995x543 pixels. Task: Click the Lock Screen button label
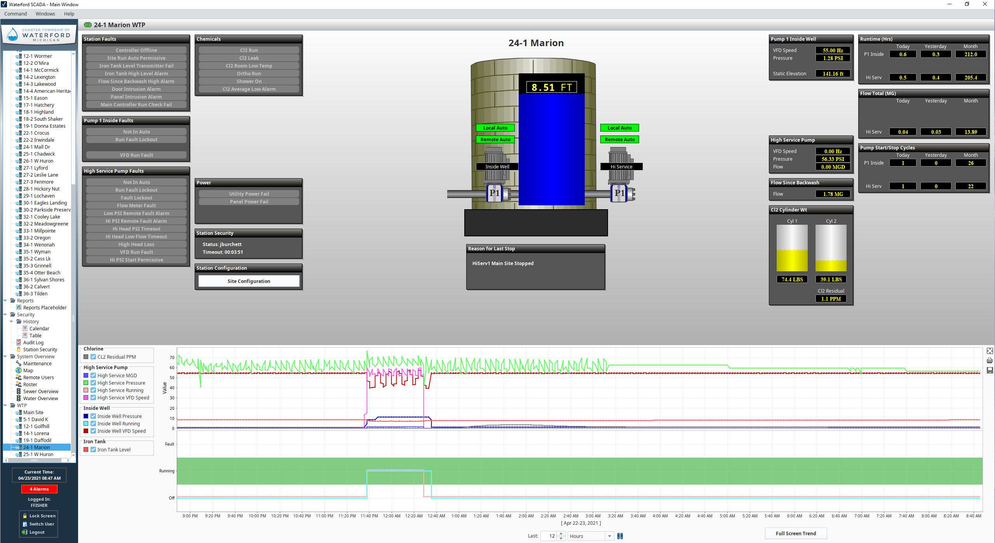pos(42,516)
